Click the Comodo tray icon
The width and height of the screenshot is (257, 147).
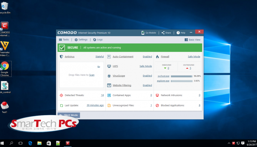[x=234, y=143]
